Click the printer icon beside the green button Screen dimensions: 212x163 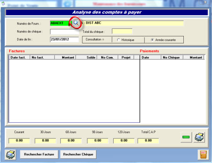[199, 137]
